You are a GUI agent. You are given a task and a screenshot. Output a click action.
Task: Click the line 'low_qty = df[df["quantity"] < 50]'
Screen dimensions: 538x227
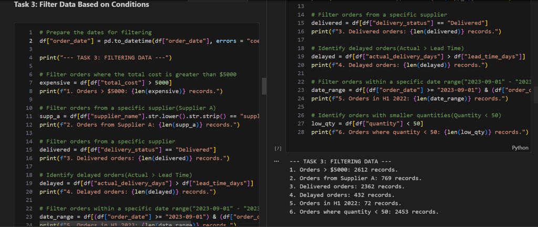[x=367, y=123]
